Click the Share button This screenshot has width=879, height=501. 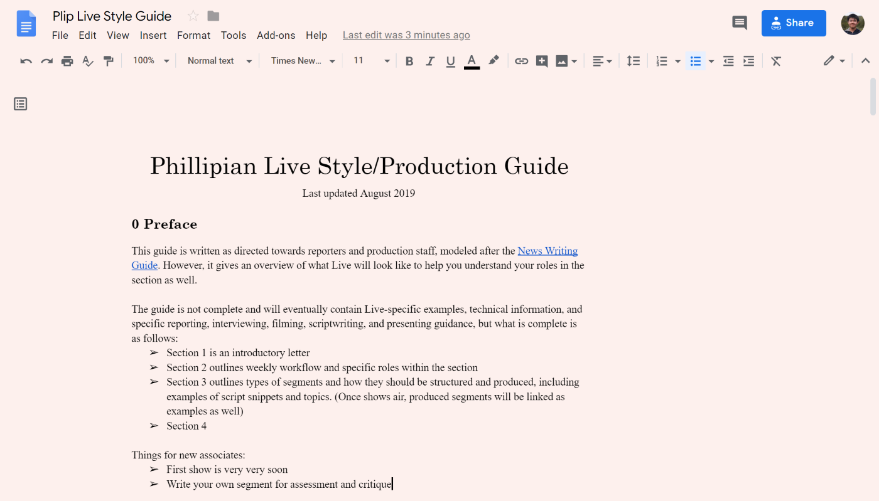click(x=794, y=23)
